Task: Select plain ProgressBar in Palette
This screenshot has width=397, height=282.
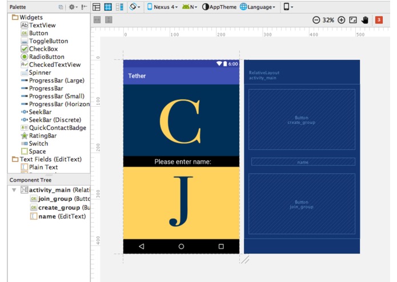Action: click(x=42, y=88)
